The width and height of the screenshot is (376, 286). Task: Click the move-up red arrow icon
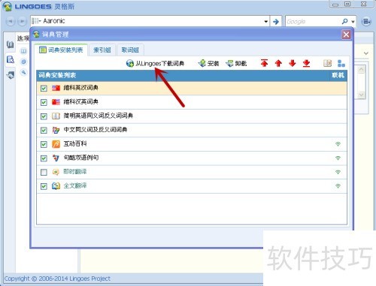point(278,63)
